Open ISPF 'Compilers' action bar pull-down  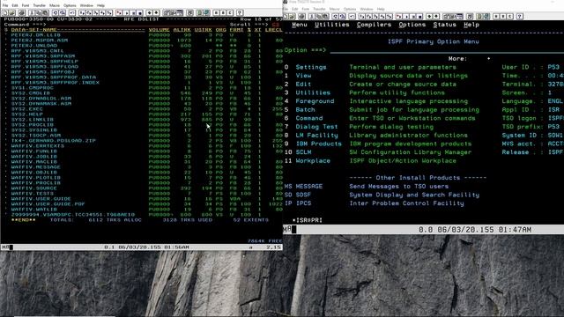[x=374, y=25]
